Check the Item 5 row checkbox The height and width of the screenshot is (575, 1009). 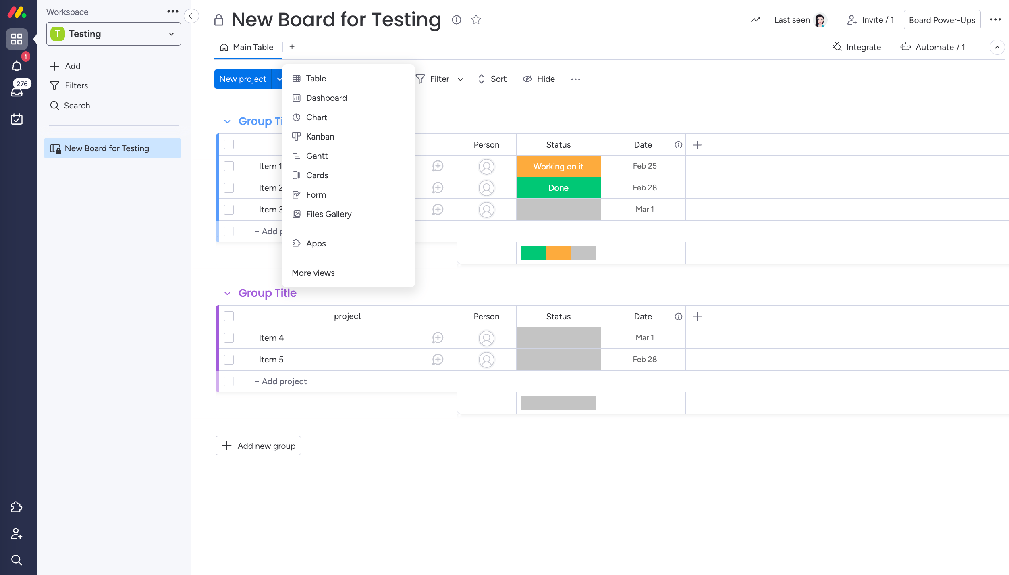[229, 360]
